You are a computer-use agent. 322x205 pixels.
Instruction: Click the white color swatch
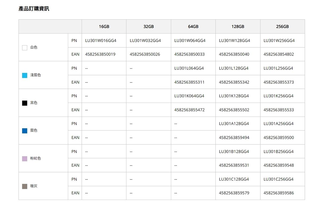(25, 48)
